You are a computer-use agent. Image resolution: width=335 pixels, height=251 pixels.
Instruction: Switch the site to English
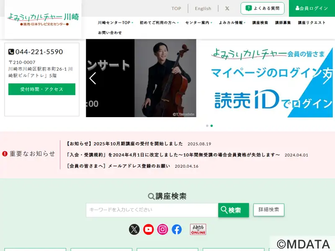tap(203, 8)
